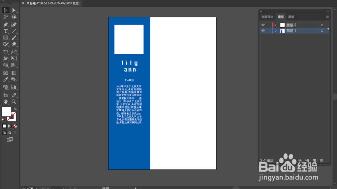Viewport: 337px width, 189px height.
Task: Click the white Fill color swatch
Action: click(x=6, y=112)
